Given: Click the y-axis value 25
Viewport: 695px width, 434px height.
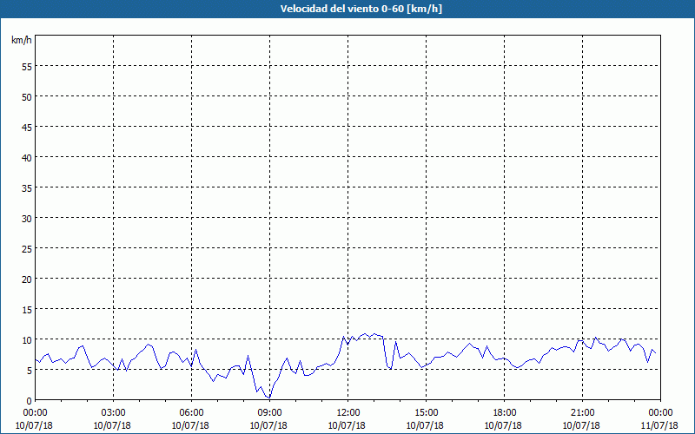Looking at the screenshot, I should (27, 248).
